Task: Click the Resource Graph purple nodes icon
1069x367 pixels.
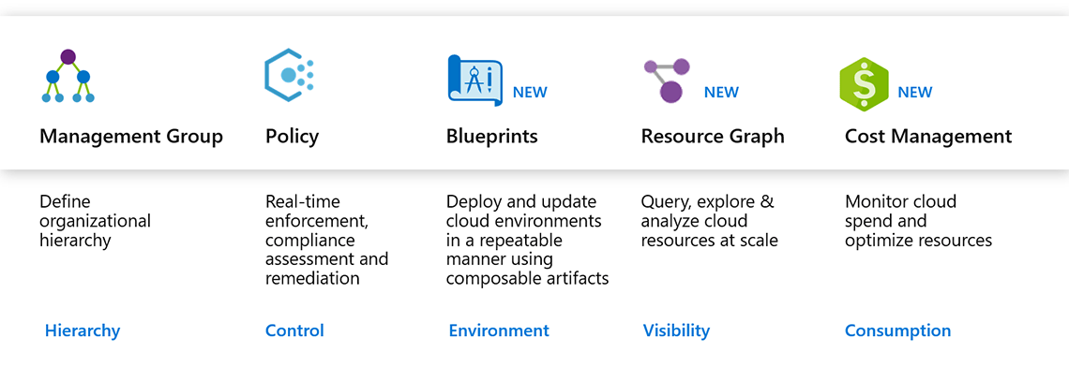Action: (x=667, y=81)
